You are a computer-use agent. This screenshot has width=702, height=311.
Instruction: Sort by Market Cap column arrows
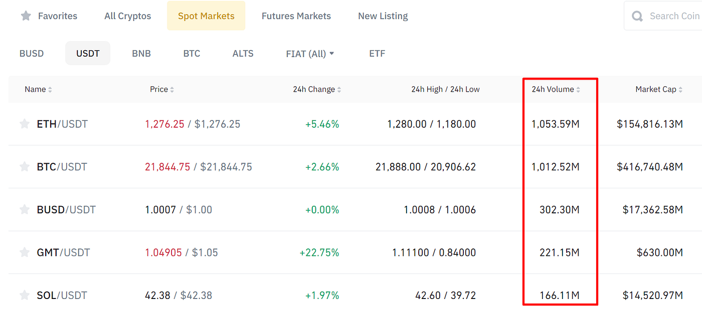pyautogui.click(x=680, y=90)
